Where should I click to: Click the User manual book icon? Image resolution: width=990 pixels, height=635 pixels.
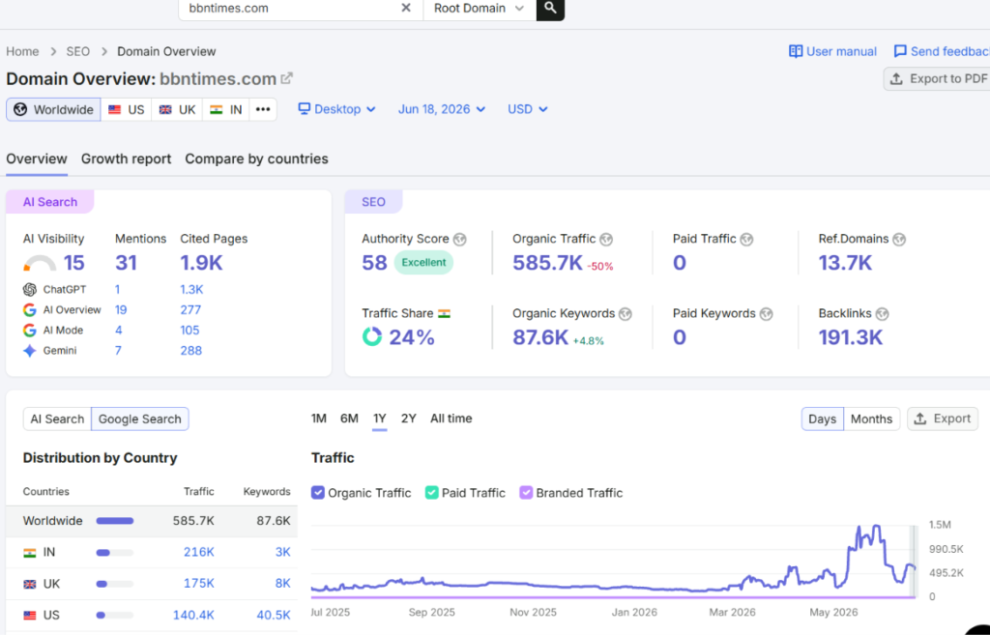pos(796,51)
